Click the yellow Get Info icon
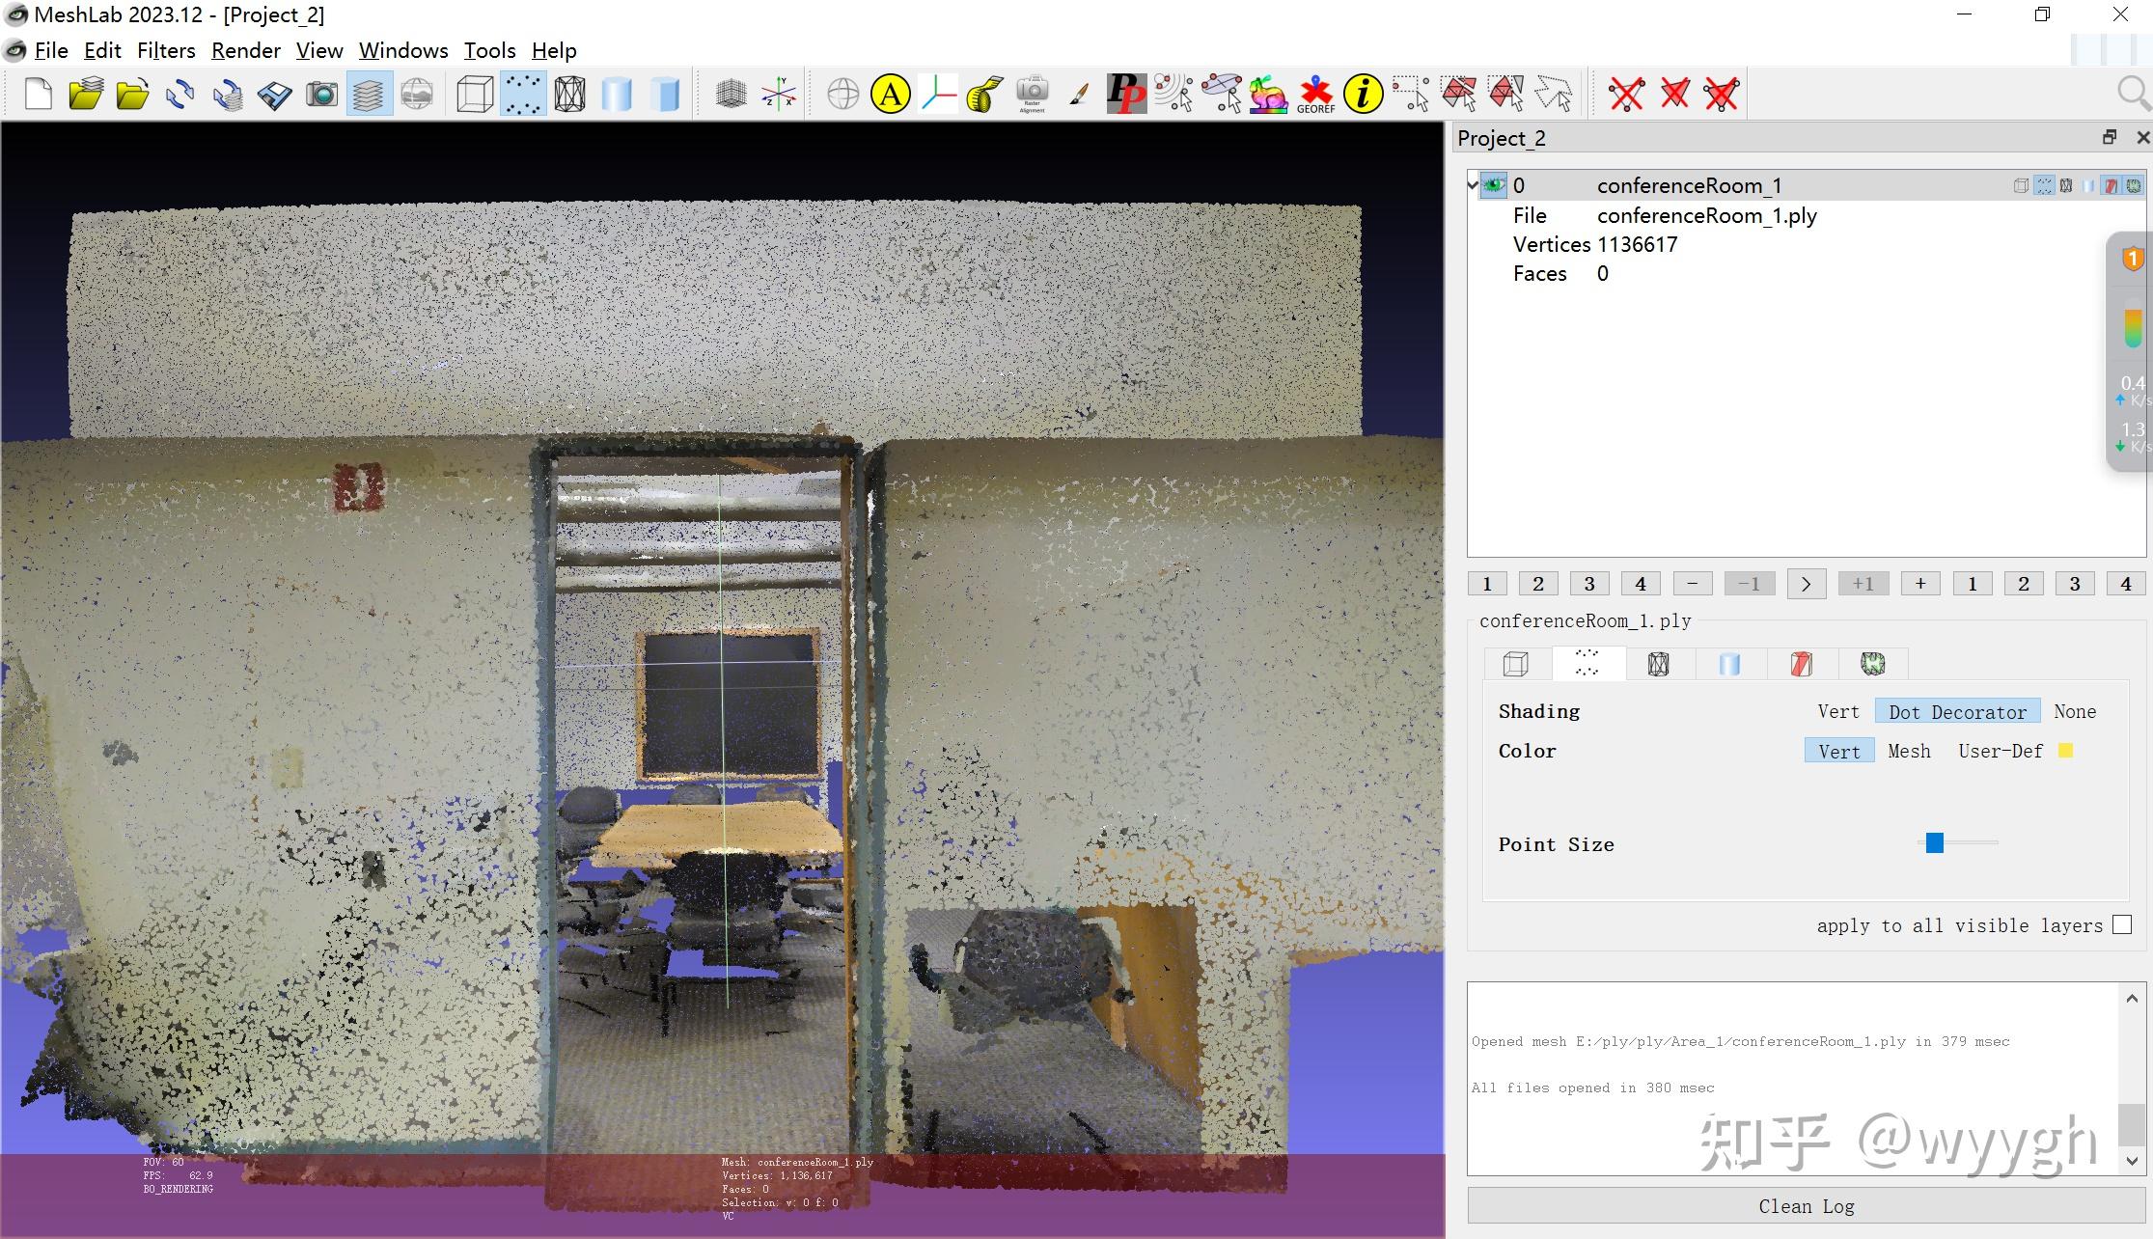Screen dimensions: 2153x1239 [1363, 95]
